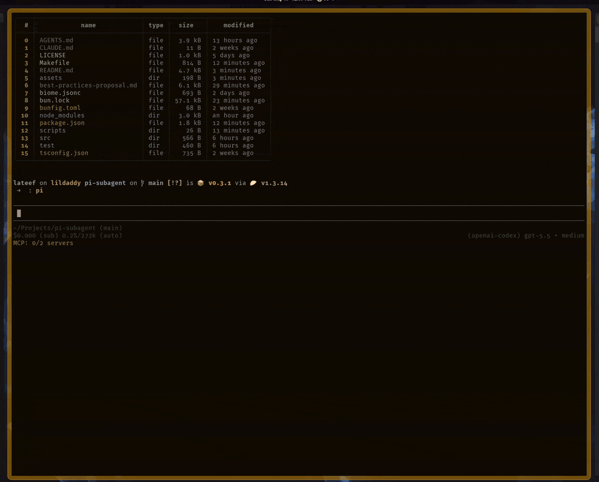Click the package box icon before v0.3.1
The image size is (599, 482).
pos(201,183)
